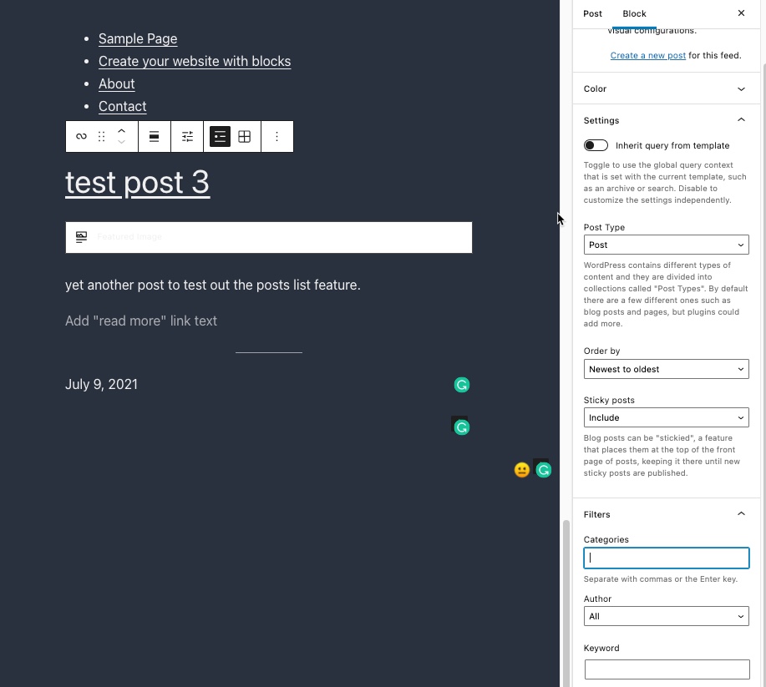Toggle Inherit query from template
Viewport: 766px width, 687px height.
[x=596, y=145]
